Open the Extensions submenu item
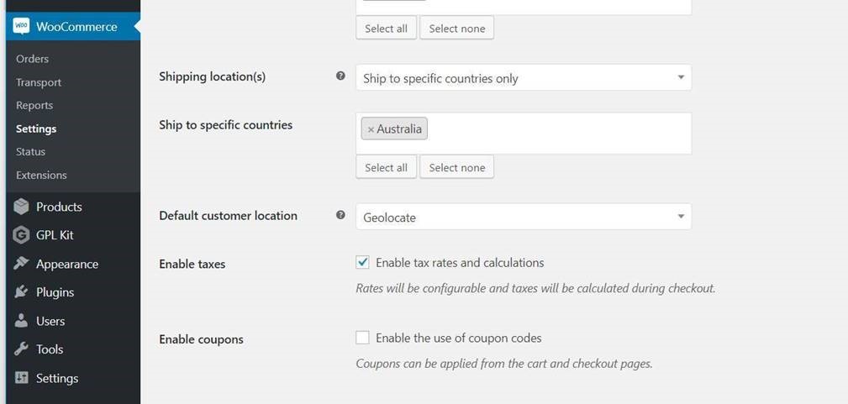This screenshot has height=404, width=848. click(x=41, y=175)
